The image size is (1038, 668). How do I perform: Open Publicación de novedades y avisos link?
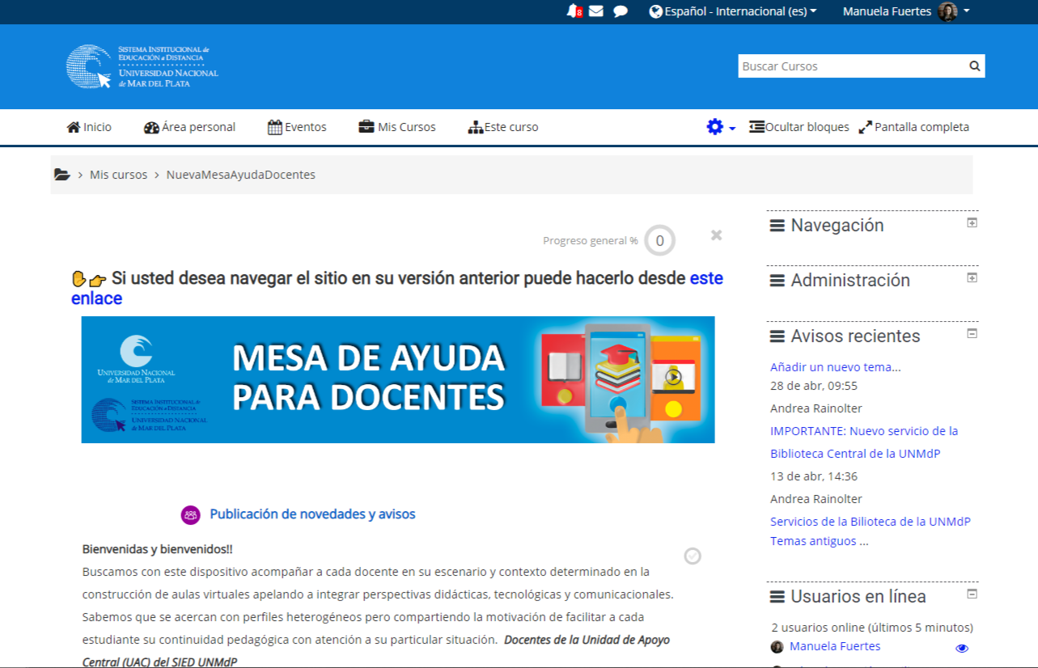coord(312,514)
